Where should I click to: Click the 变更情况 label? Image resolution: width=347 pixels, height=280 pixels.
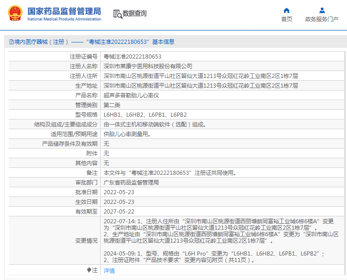coord(86,241)
